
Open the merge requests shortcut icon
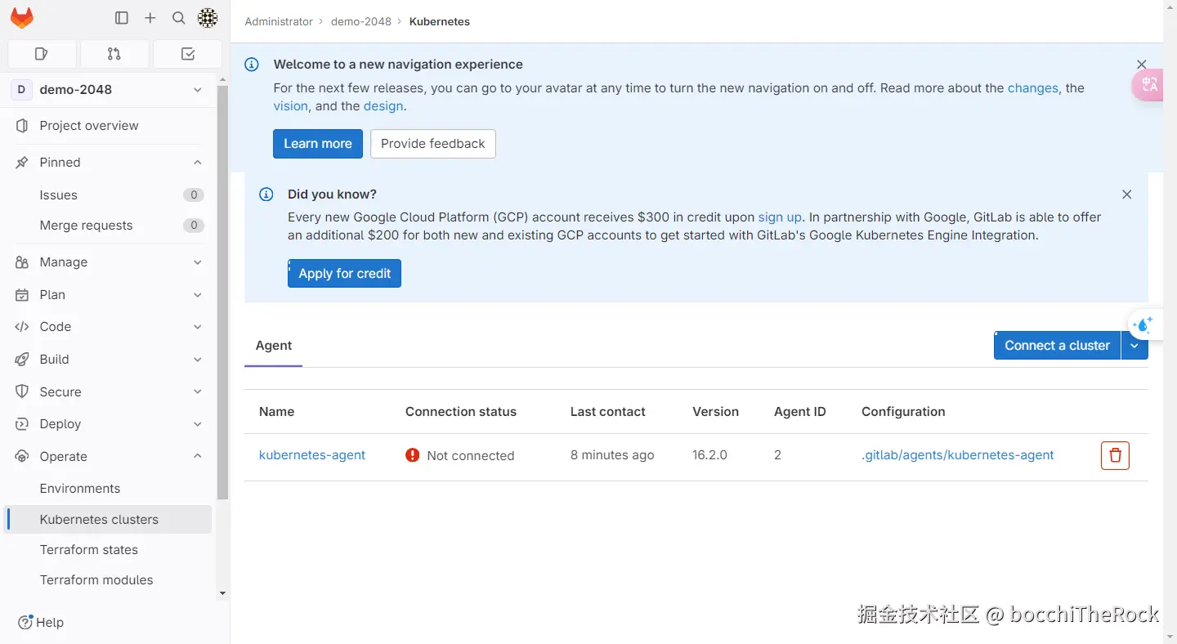tap(114, 54)
